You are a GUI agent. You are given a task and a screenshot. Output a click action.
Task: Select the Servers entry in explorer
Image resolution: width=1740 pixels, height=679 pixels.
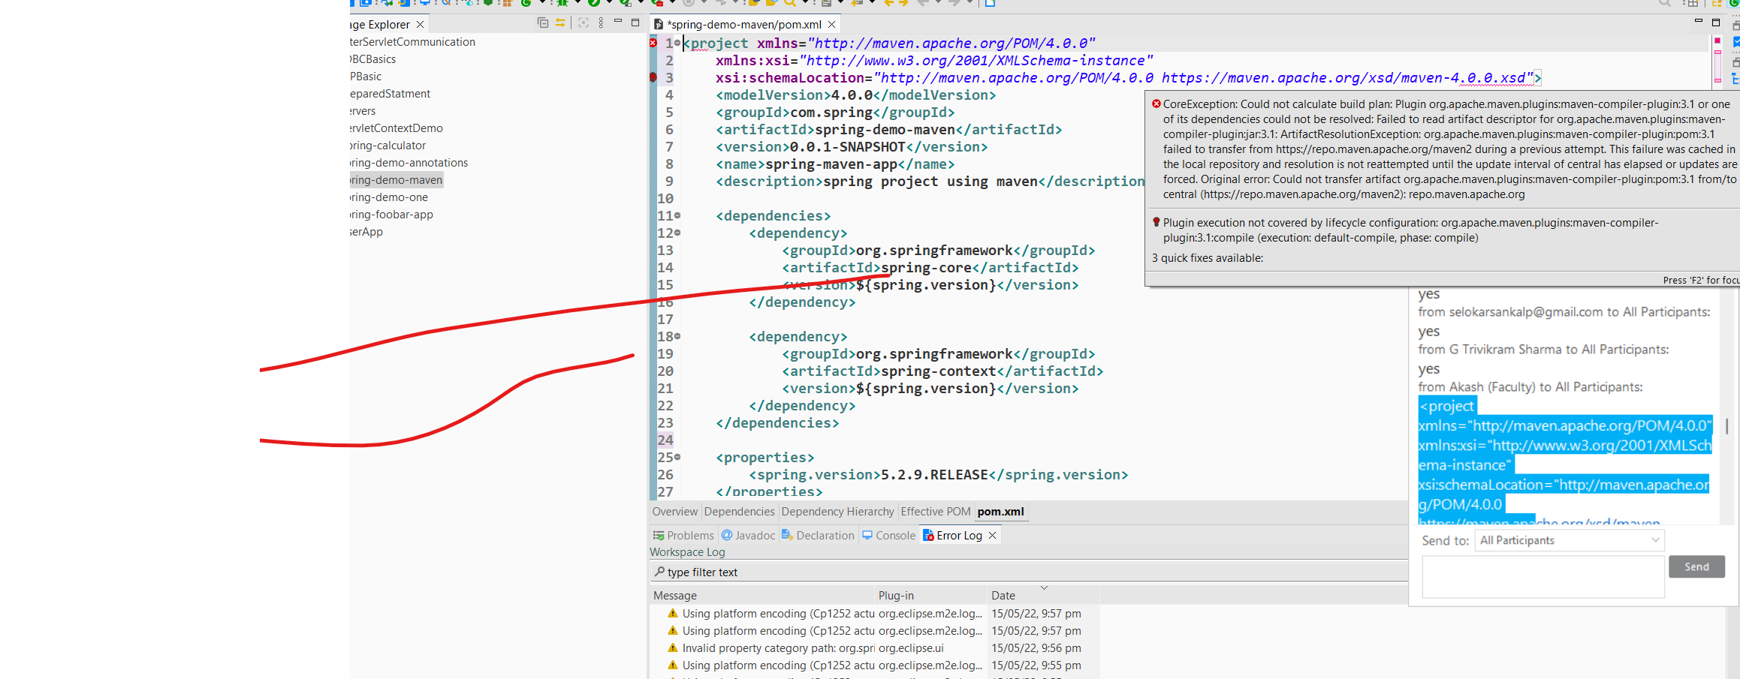click(x=363, y=111)
